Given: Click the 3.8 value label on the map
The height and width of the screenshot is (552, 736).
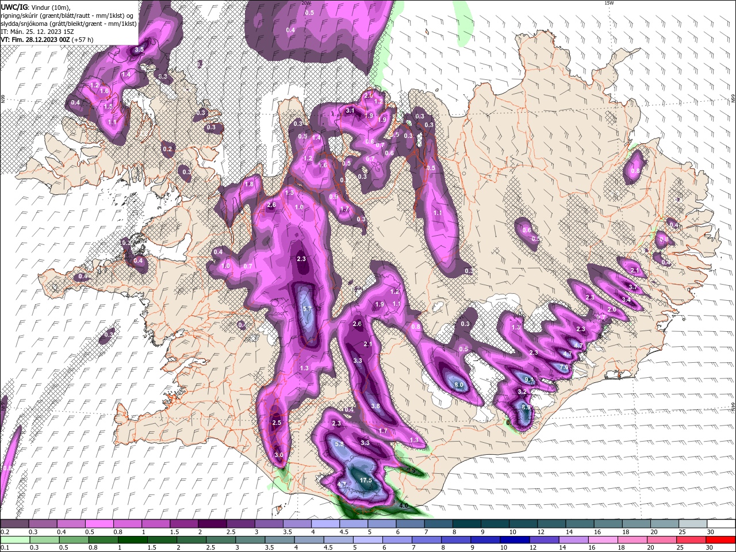Looking at the screenshot, I should click(x=375, y=406).
